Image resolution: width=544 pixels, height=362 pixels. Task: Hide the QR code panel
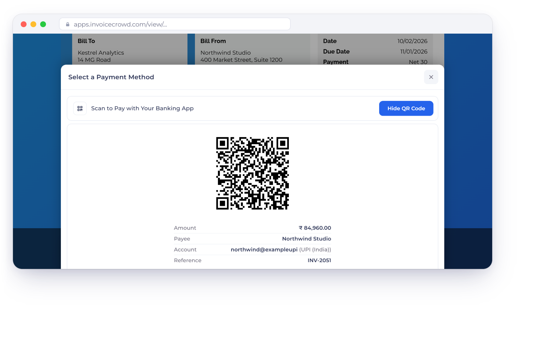406,108
